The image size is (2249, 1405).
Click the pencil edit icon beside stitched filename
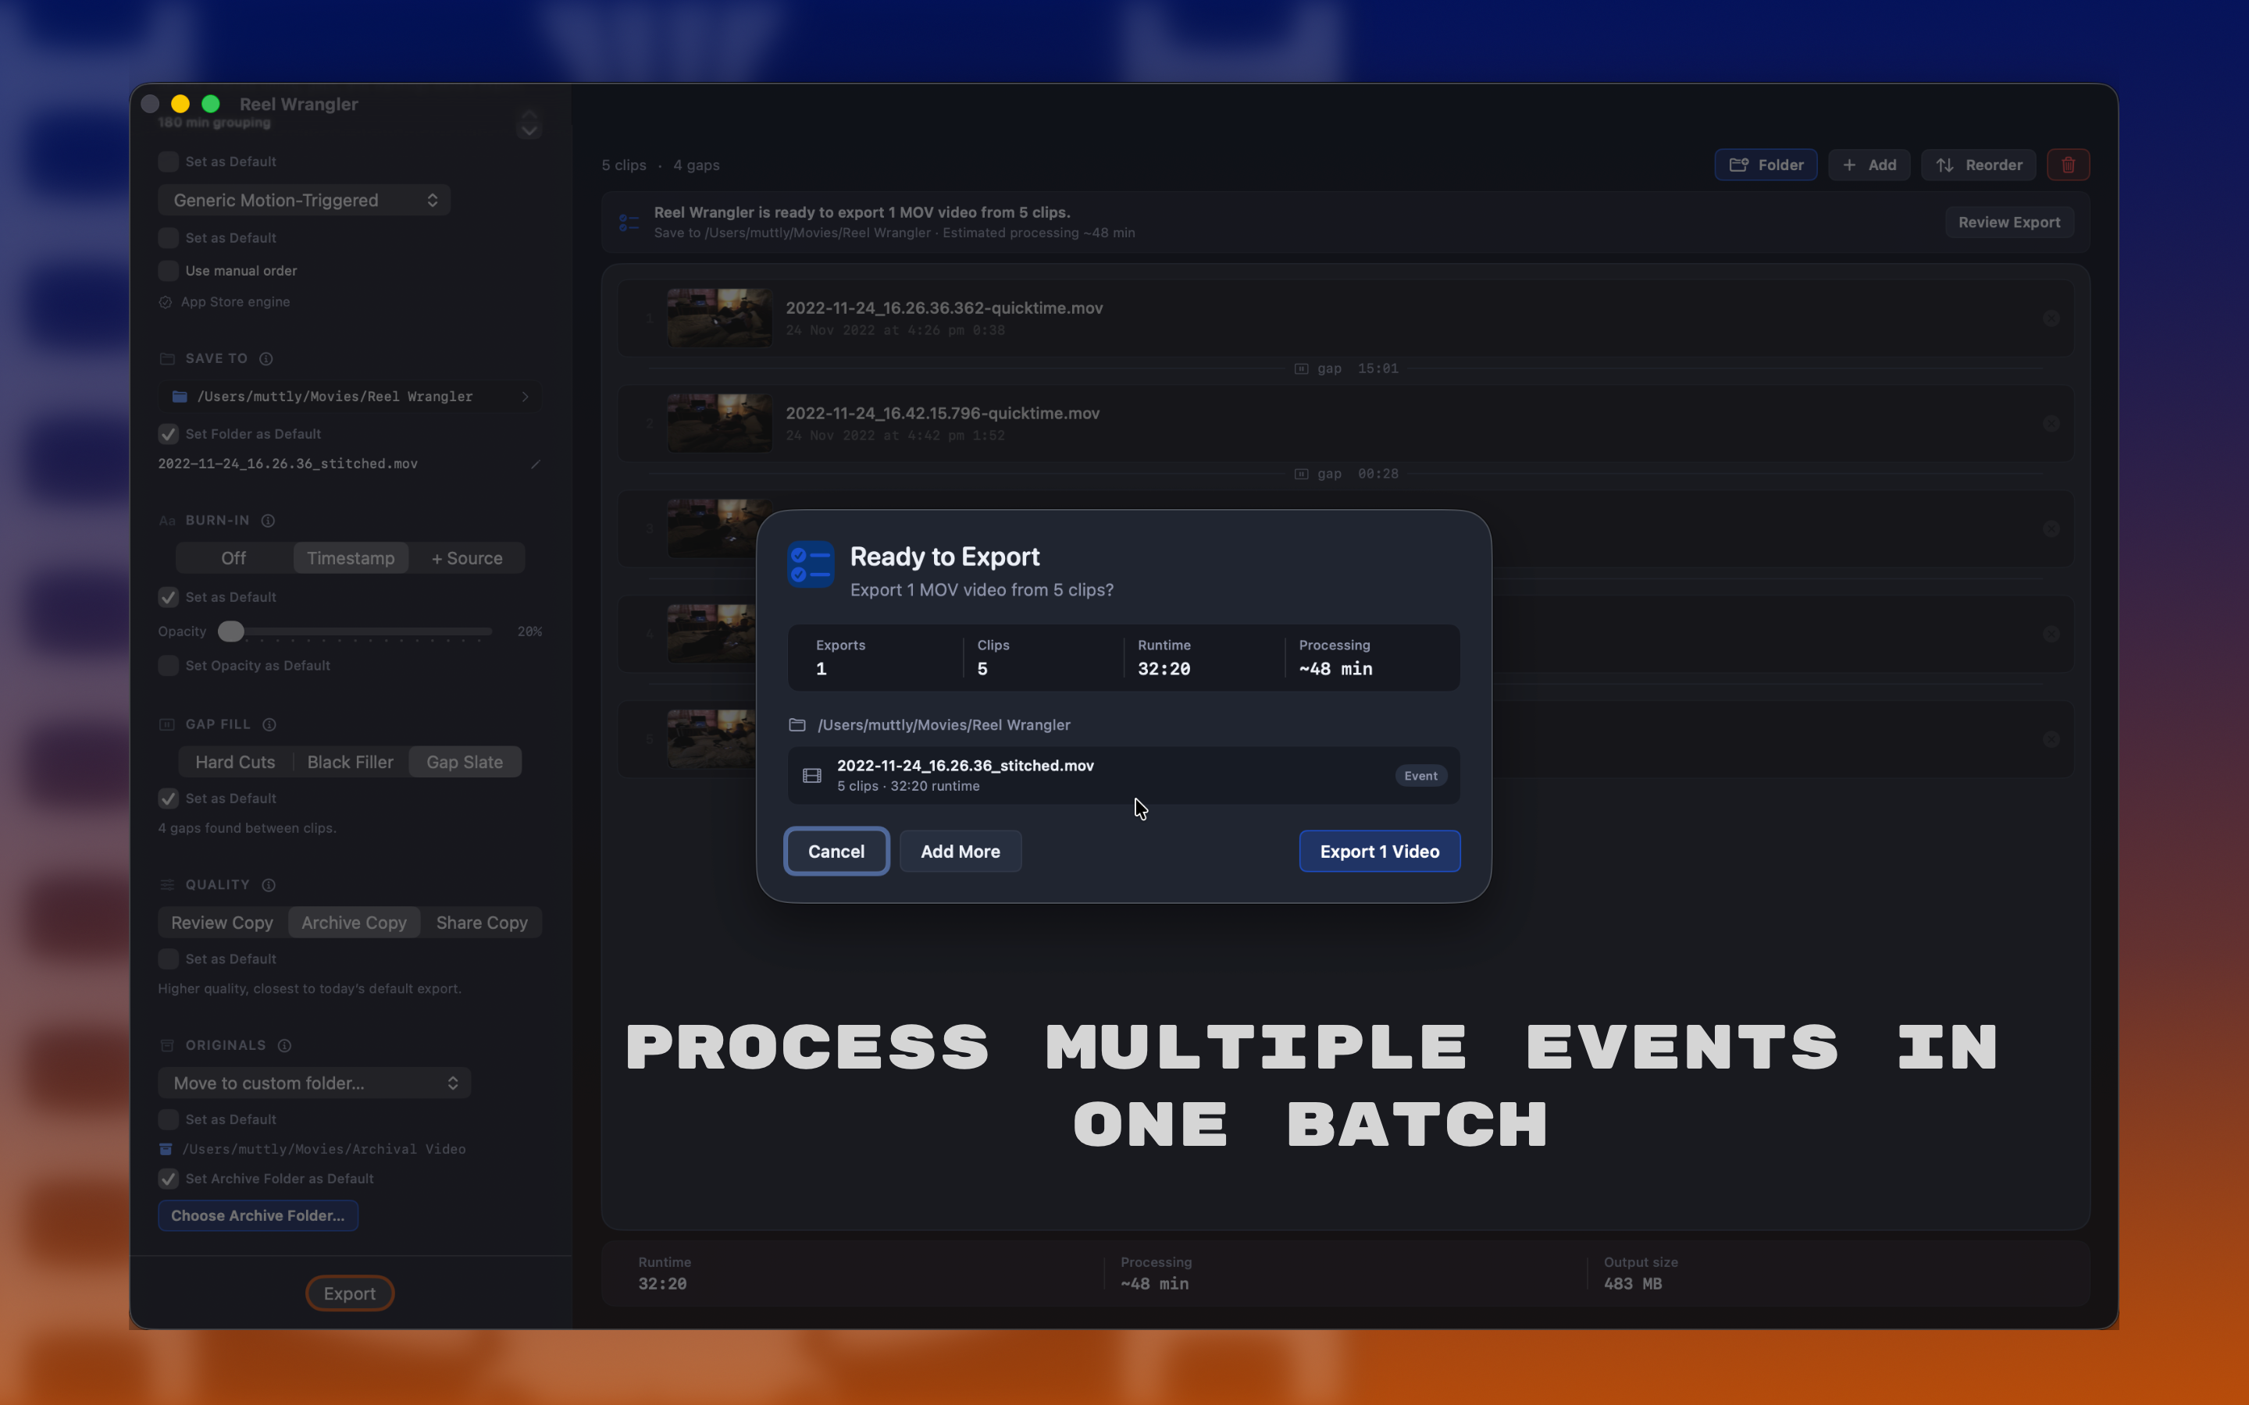[x=535, y=464]
